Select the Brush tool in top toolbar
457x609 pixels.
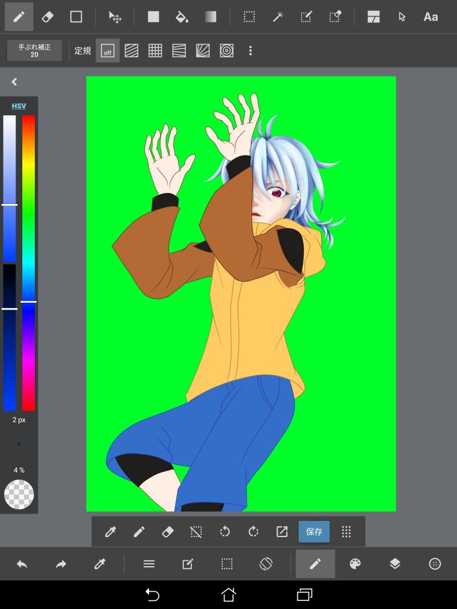click(x=19, y=17)
